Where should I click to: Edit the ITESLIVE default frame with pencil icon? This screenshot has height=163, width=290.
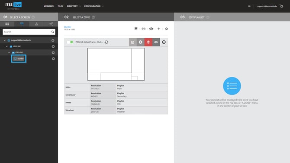[133, 42]
